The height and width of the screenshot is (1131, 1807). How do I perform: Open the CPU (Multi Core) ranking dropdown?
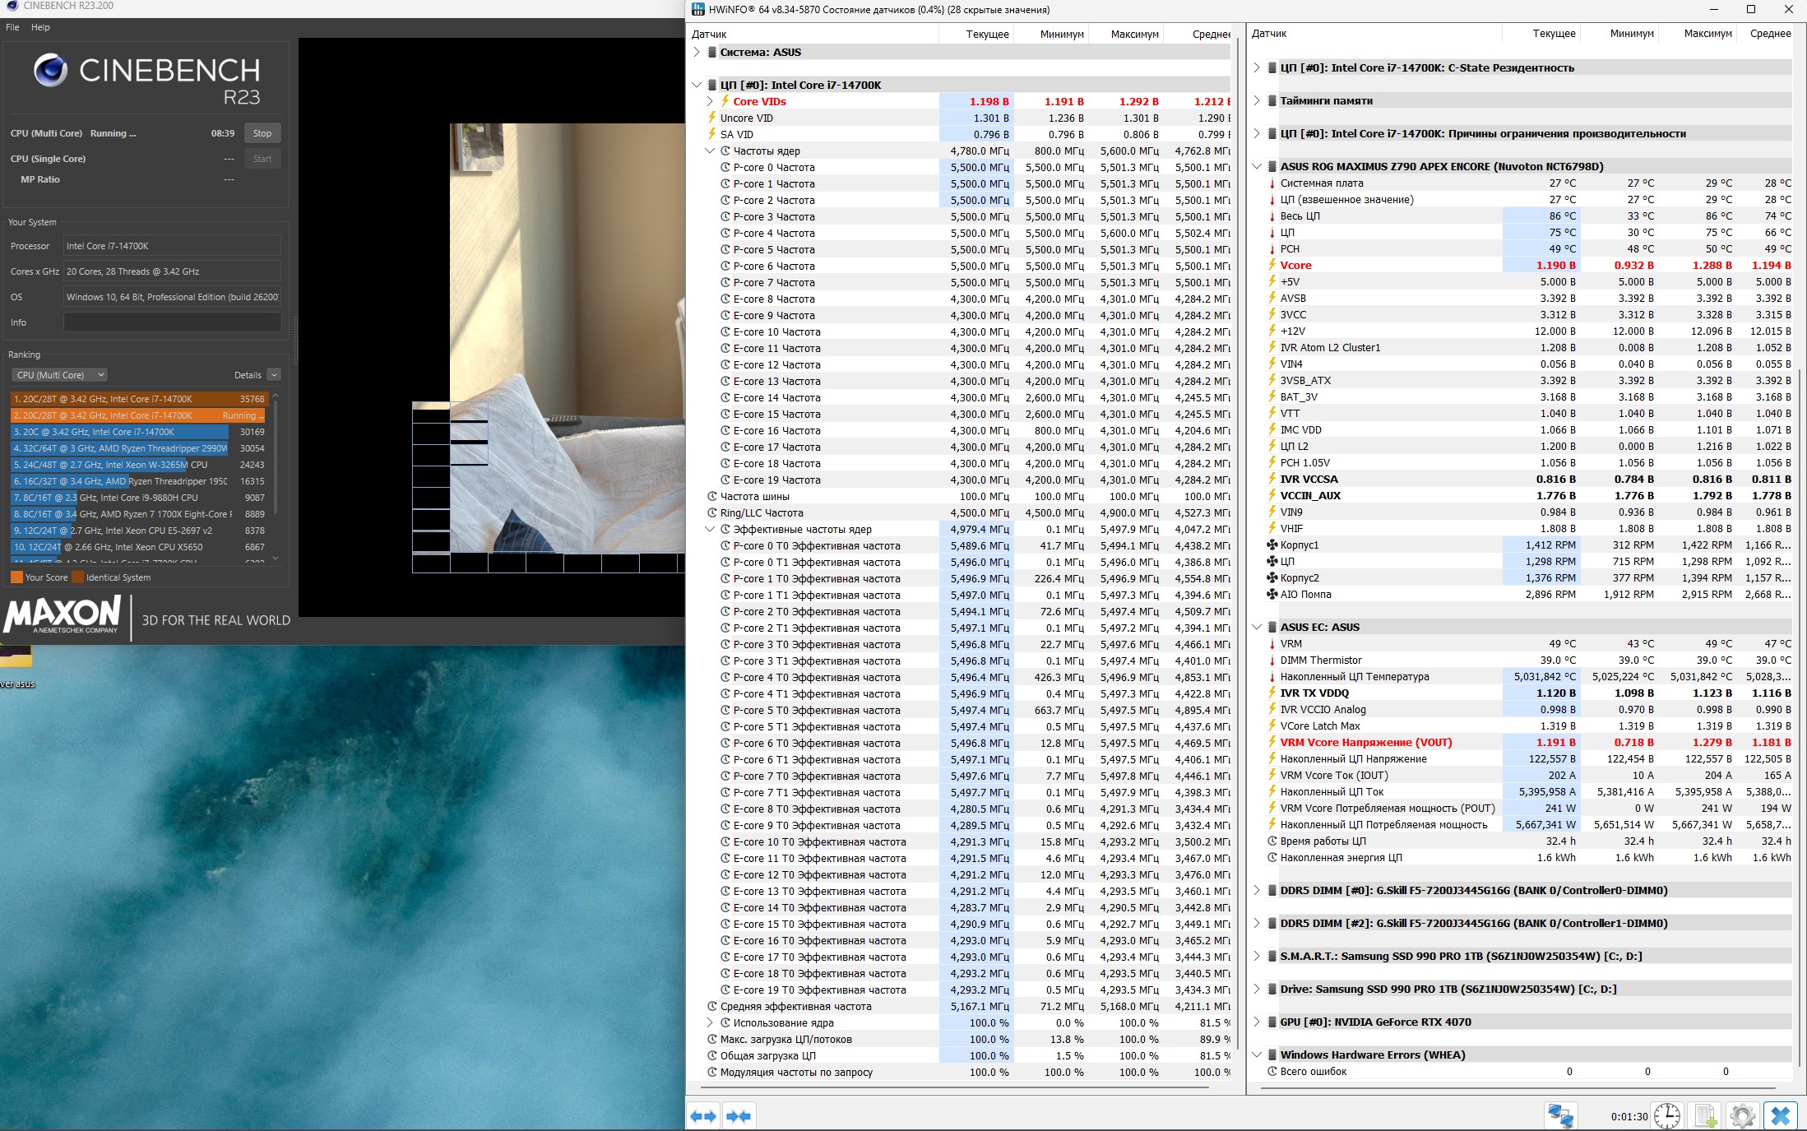click(x=60, y=375)
